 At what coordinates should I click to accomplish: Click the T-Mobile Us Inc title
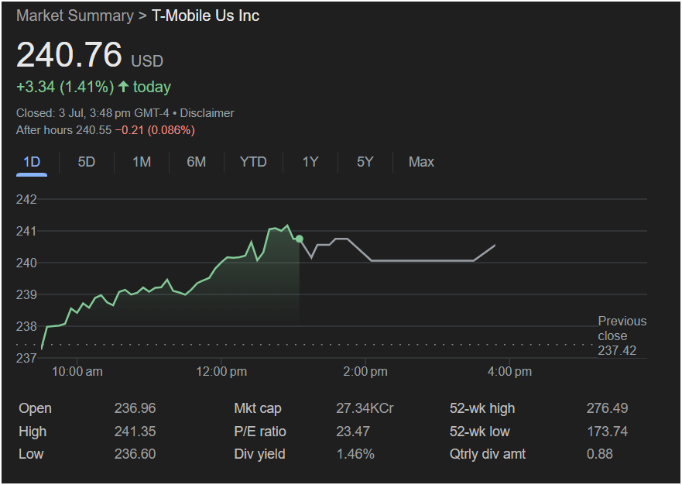click(x=205, y=15)
